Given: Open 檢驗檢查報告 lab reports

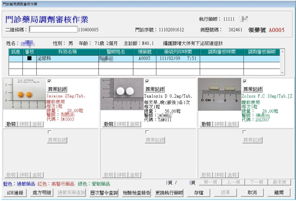Looking at the screenshot, I should click(137, 193).
